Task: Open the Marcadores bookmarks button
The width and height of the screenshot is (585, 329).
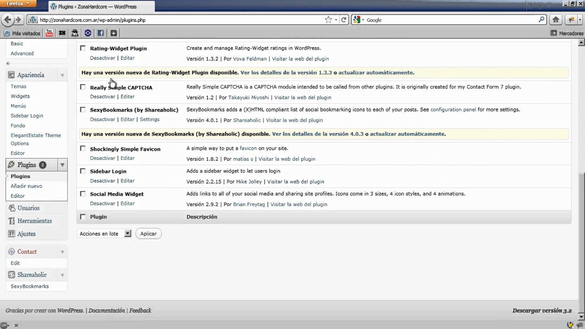Action: point(567,33)
